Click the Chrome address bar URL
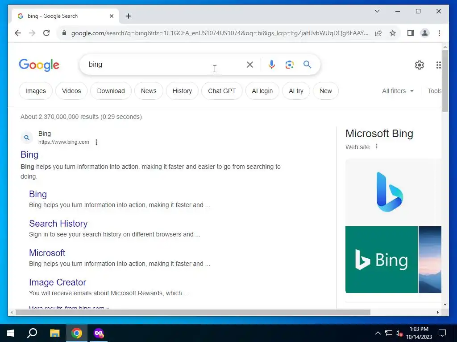The height and width of the screenshot is (342, 457). 220,33
